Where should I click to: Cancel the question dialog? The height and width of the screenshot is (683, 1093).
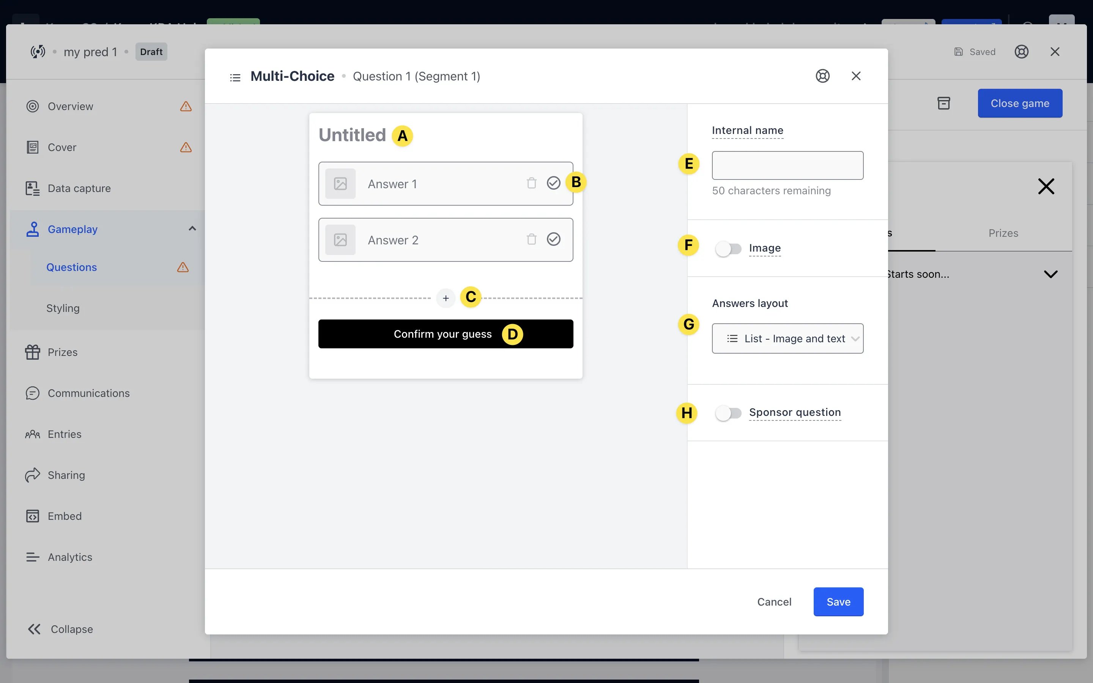click(774, 602)
